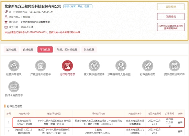Click the legal representative person icon
The image size is (189, 136).
click(x=6, y=17)
